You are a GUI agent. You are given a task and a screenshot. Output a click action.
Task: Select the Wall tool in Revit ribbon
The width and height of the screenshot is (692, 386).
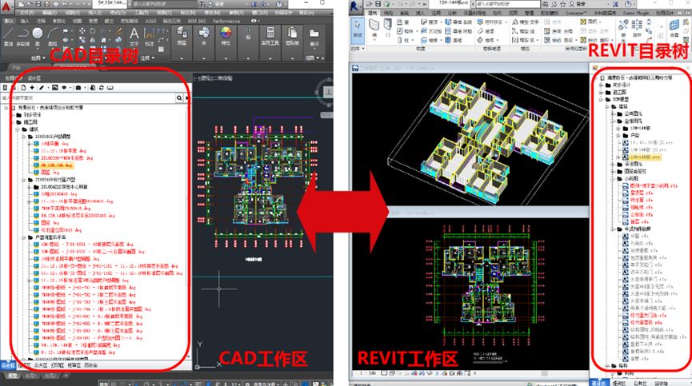point(374,29)
